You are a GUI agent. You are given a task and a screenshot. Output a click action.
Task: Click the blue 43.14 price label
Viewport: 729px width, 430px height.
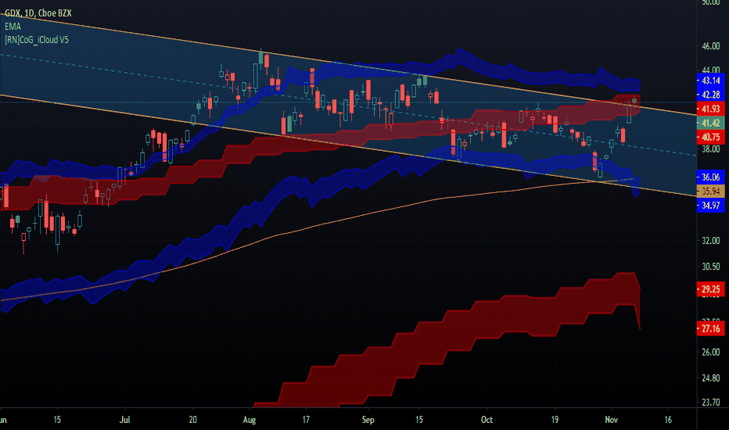(710, 81)
